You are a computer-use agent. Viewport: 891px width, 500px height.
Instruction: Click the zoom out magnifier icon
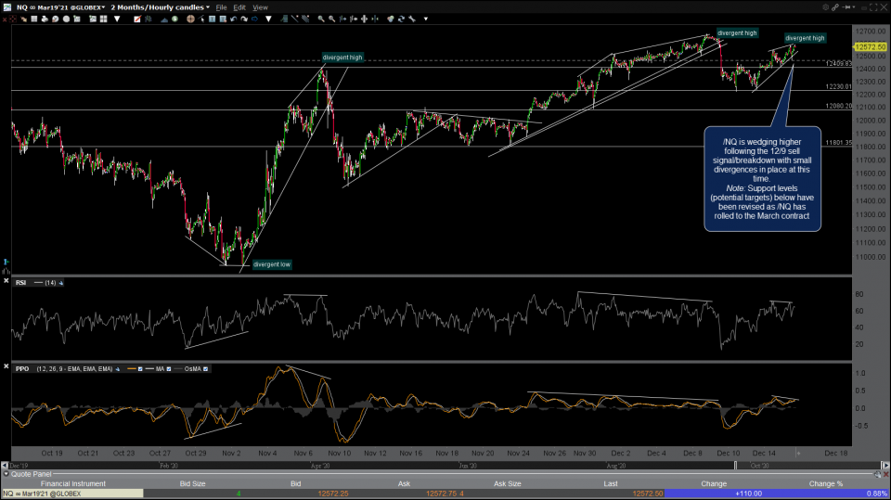click(332, 19)
